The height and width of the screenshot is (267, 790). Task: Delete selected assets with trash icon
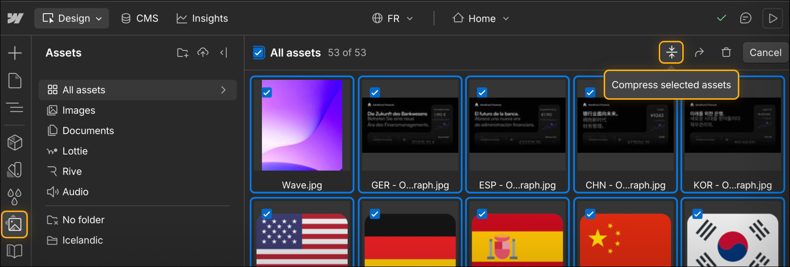(x=727, y=53)
